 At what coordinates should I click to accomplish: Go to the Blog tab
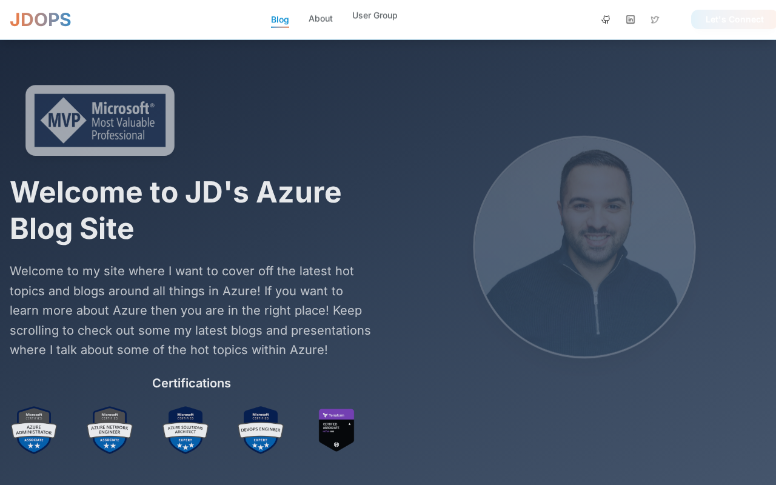click(x=279, y=19)
